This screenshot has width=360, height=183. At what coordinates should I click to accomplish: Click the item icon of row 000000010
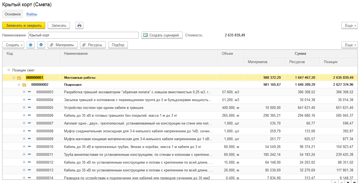click(x=29, y=147)
